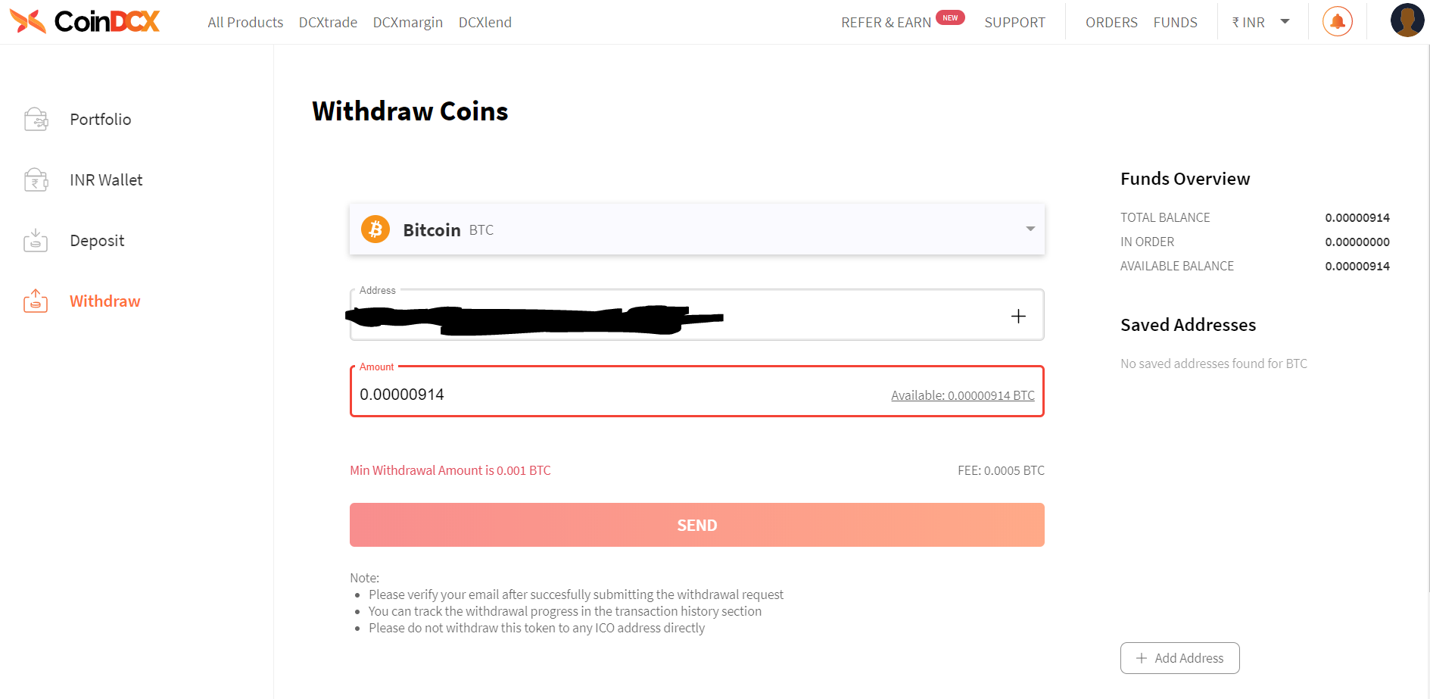Open the INR currency dropdown
1430x699 pixels.
click(x=1260, y=22)
